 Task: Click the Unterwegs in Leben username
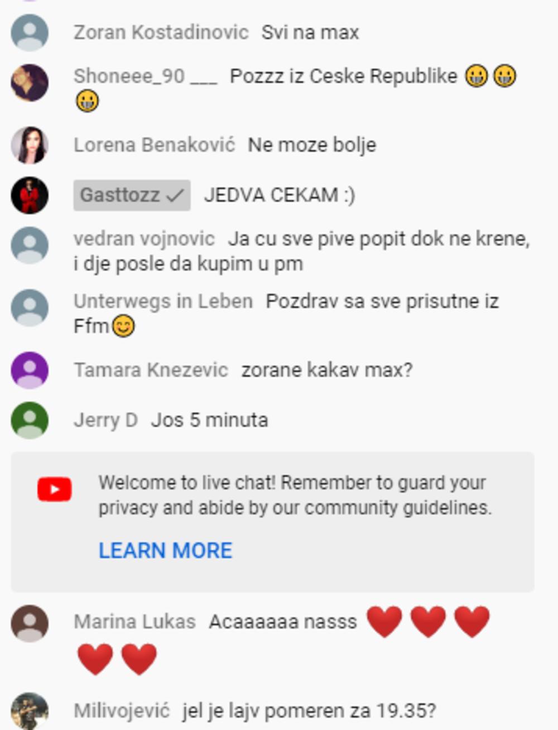coord(163,301)
